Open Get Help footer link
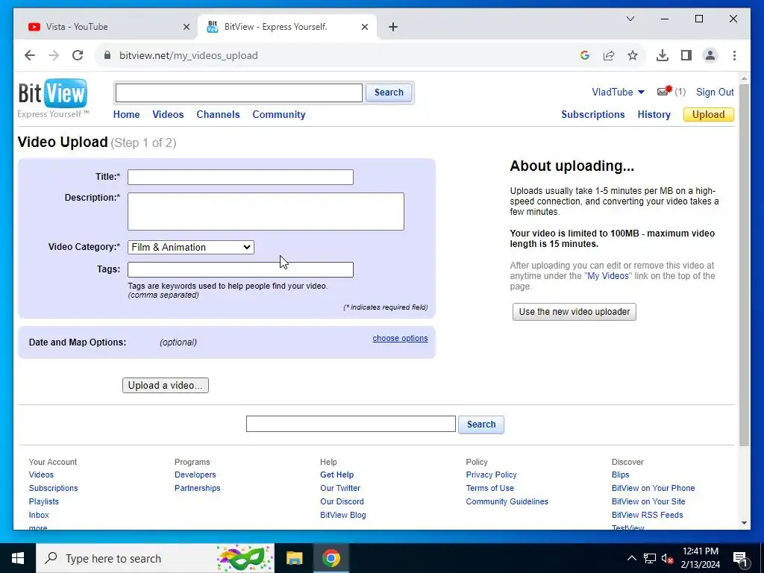The width and height of the screenshot is (764, 573). coord(336,475)
